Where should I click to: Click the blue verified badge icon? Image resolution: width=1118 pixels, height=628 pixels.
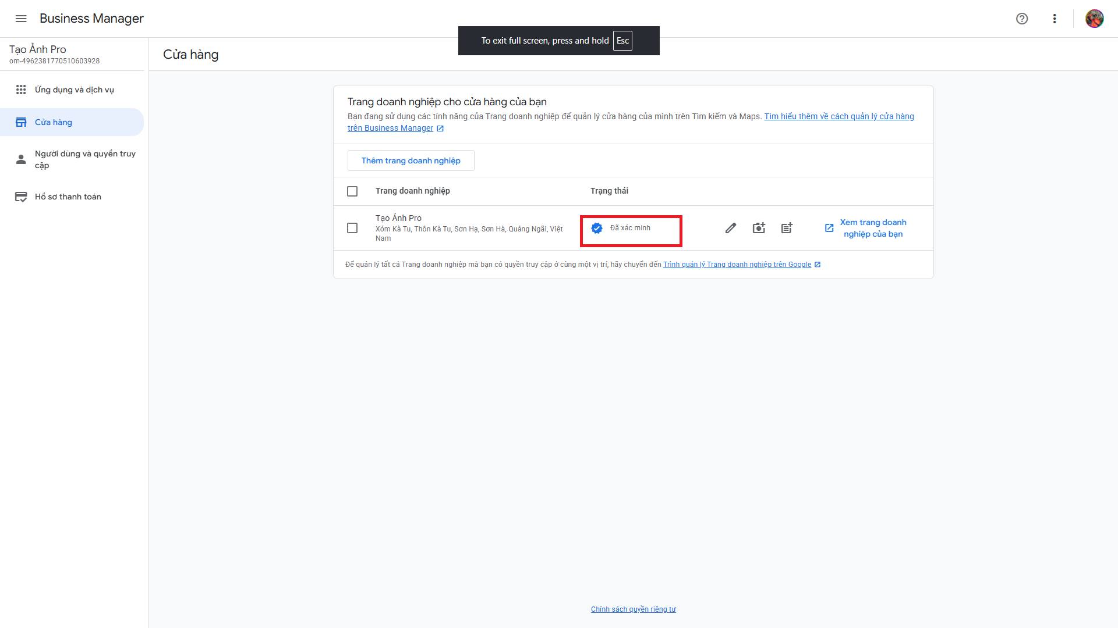597,228
